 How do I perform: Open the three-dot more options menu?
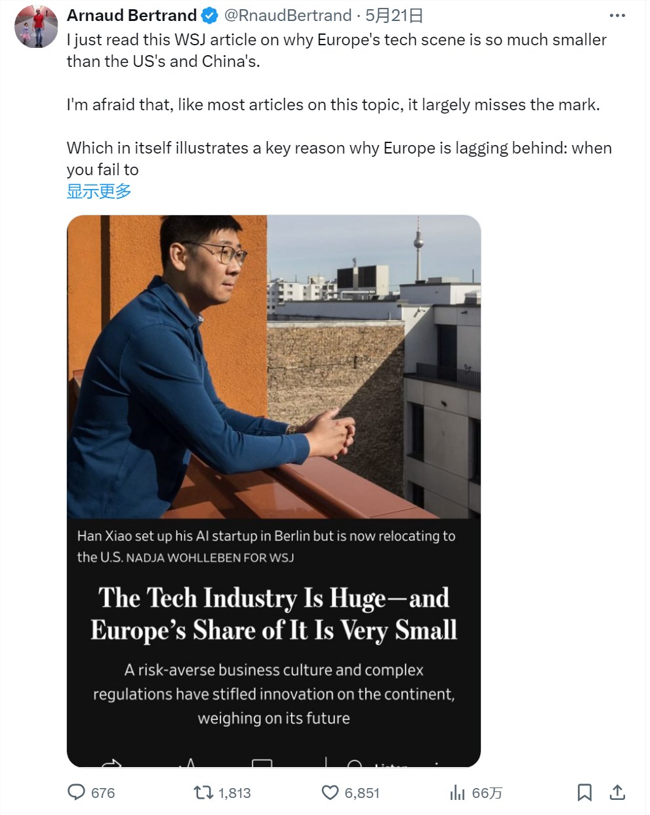tap(617, 15)
